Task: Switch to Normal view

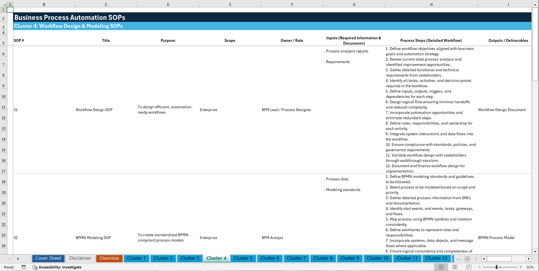Action: [441, 267]
